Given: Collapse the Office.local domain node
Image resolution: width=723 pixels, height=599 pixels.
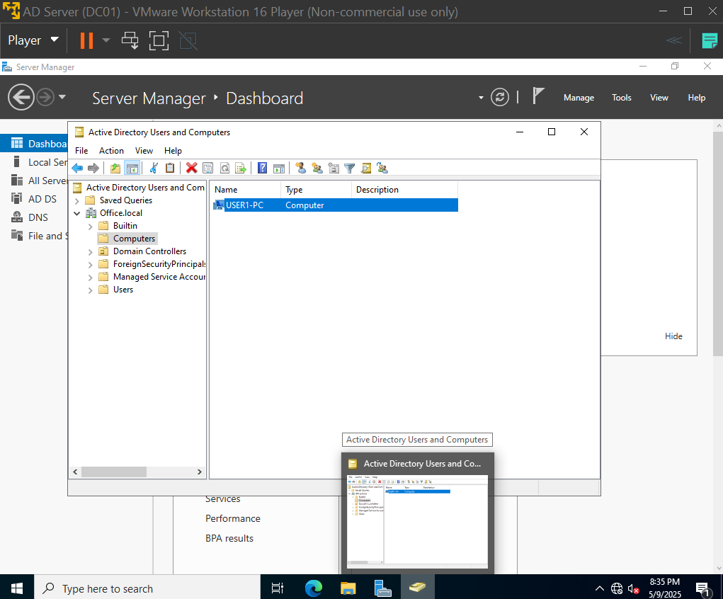Looking at the screenshot, I should tap(77, 213).
